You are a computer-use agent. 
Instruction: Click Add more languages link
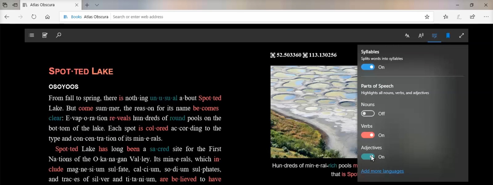(382, 171)
